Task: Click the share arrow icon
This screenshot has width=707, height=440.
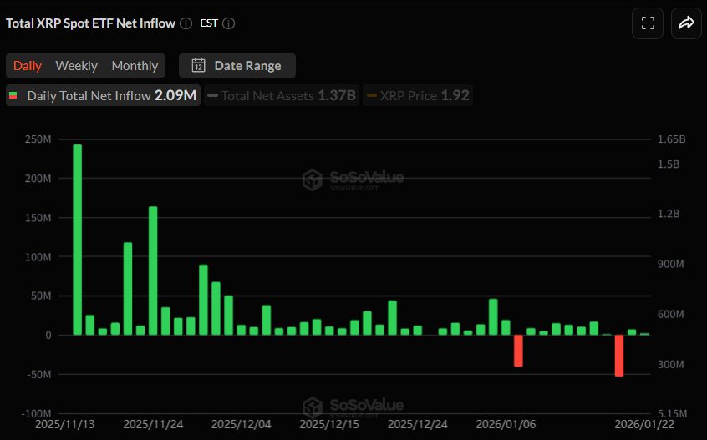Action: tap(686, 23)
